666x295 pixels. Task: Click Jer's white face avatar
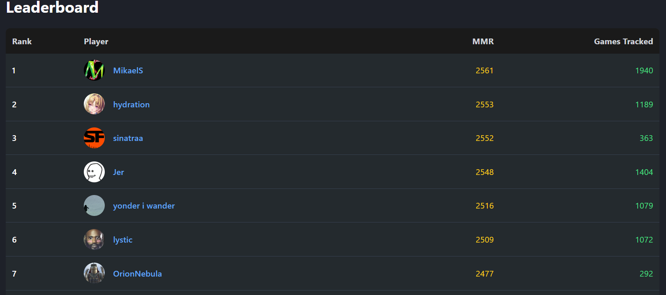(x=94, y=172)
